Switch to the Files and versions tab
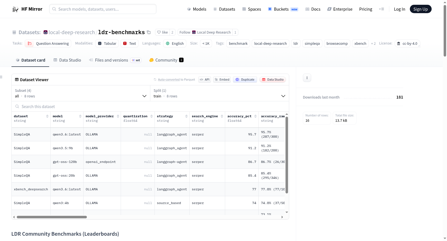Image resolution: width=447 pixels, height=241 pixels. [115, 60]
